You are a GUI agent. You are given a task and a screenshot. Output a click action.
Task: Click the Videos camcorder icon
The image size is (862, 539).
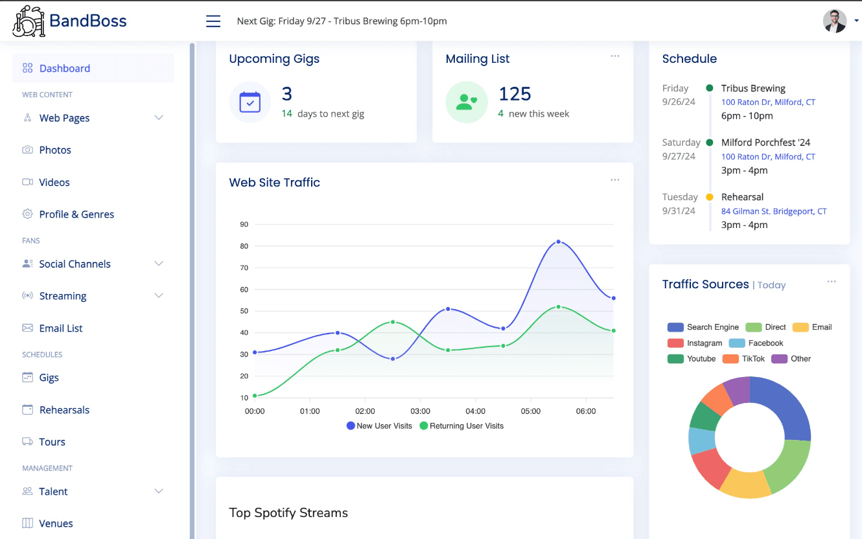27,182
